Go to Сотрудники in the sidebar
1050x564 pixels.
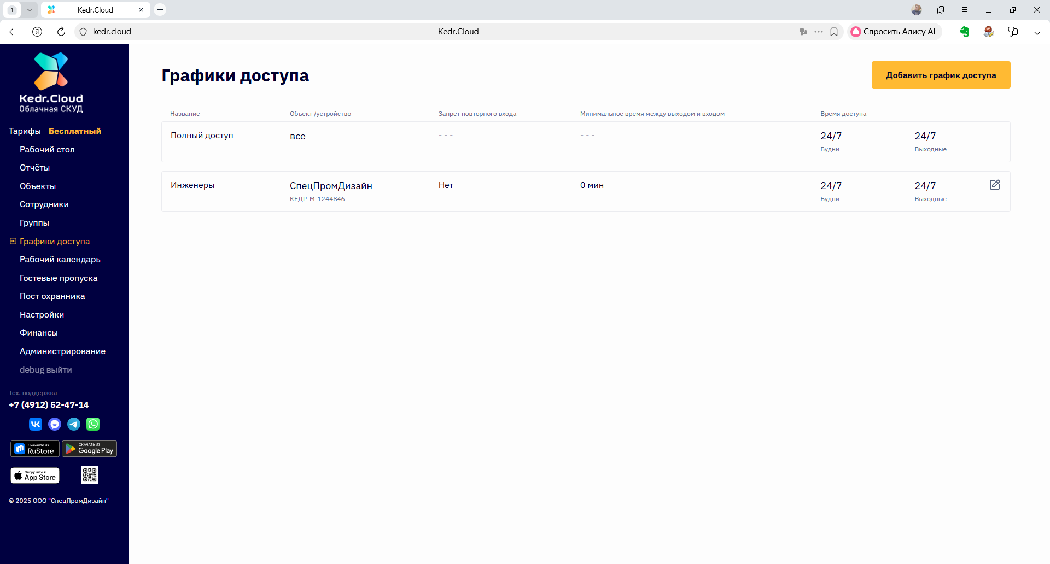coord(44,204)
